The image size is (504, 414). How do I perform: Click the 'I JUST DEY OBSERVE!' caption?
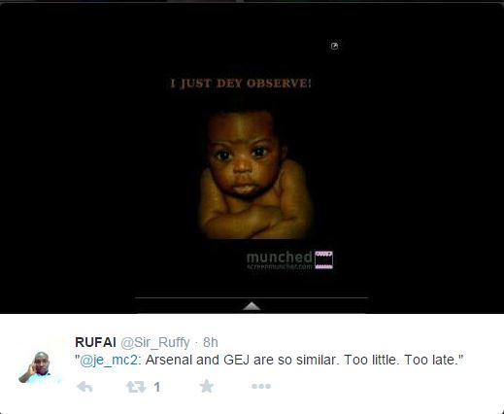(241, 84)
